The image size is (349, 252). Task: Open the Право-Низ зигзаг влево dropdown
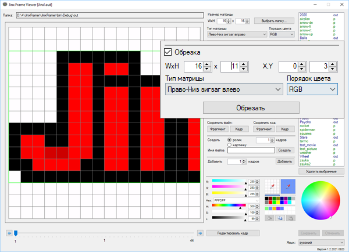(x=224, y=89)
